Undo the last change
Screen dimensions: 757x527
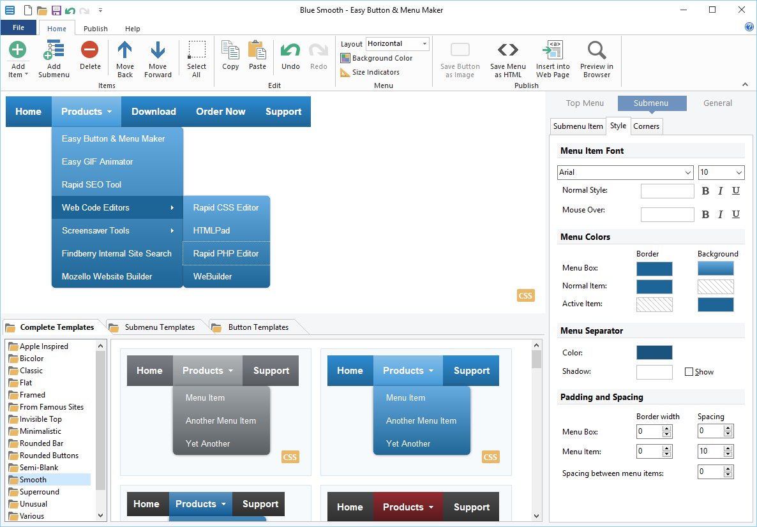click(x=290, y=59)
